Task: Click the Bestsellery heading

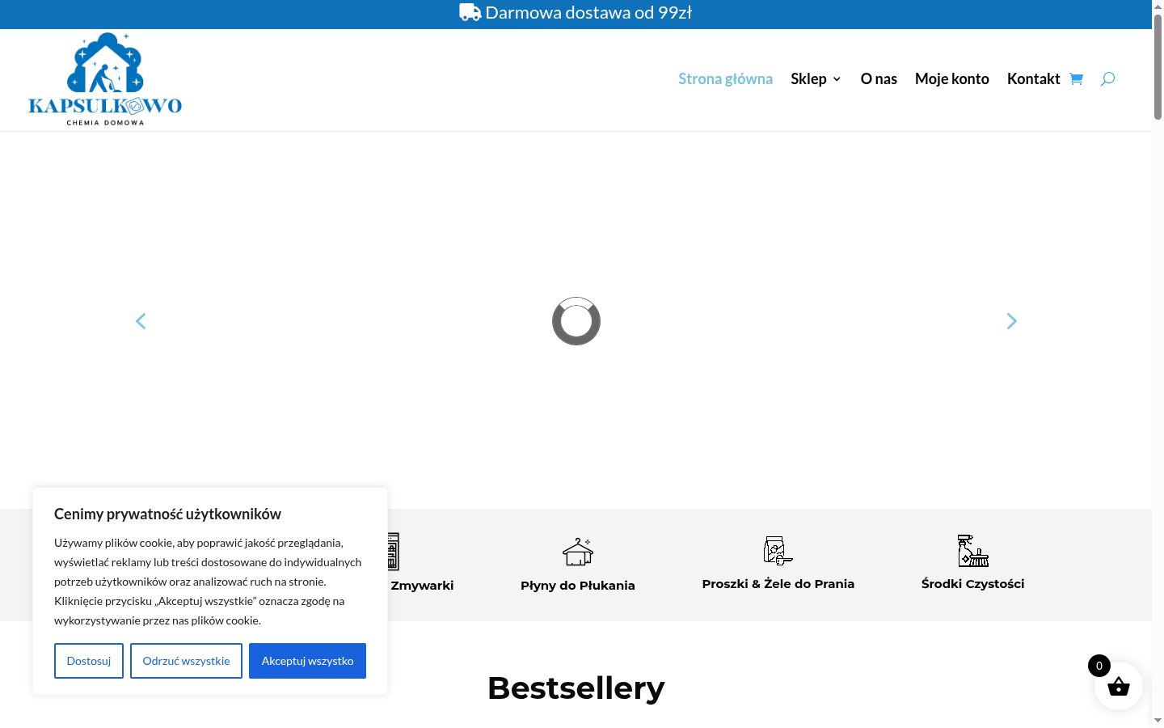Action: (x=576, y=688)
